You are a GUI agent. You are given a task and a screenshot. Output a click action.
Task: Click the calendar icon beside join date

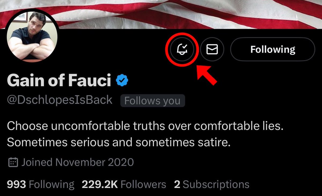tap(13, 162)
